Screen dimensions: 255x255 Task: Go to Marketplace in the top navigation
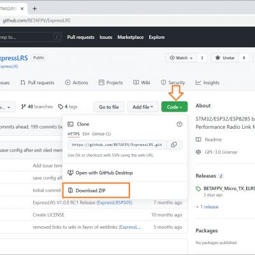click(x=131, y=37)
